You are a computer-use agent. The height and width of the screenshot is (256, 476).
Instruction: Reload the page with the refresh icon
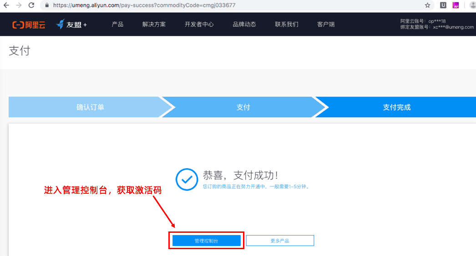pos(31,5)
